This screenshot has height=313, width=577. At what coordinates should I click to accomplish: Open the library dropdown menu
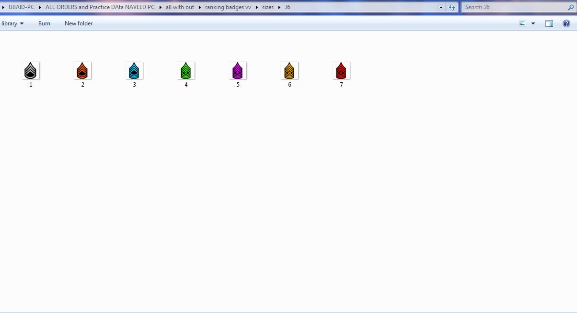(12, 23)
